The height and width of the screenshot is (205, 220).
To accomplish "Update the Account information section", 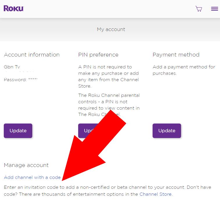I will click(18, 131).
